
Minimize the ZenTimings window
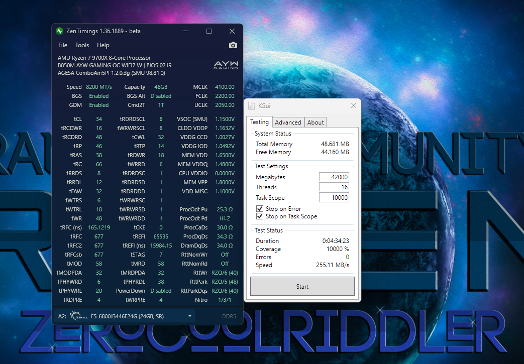(186, 31)
